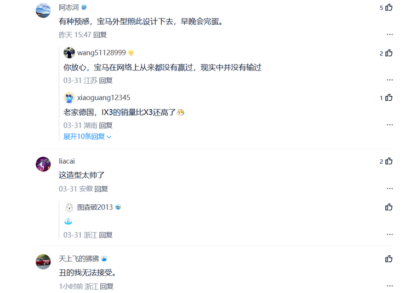This screenshot has height=293, width=411.
Task: Open 阿志河's profile avatar
Action: coord(43,10)
